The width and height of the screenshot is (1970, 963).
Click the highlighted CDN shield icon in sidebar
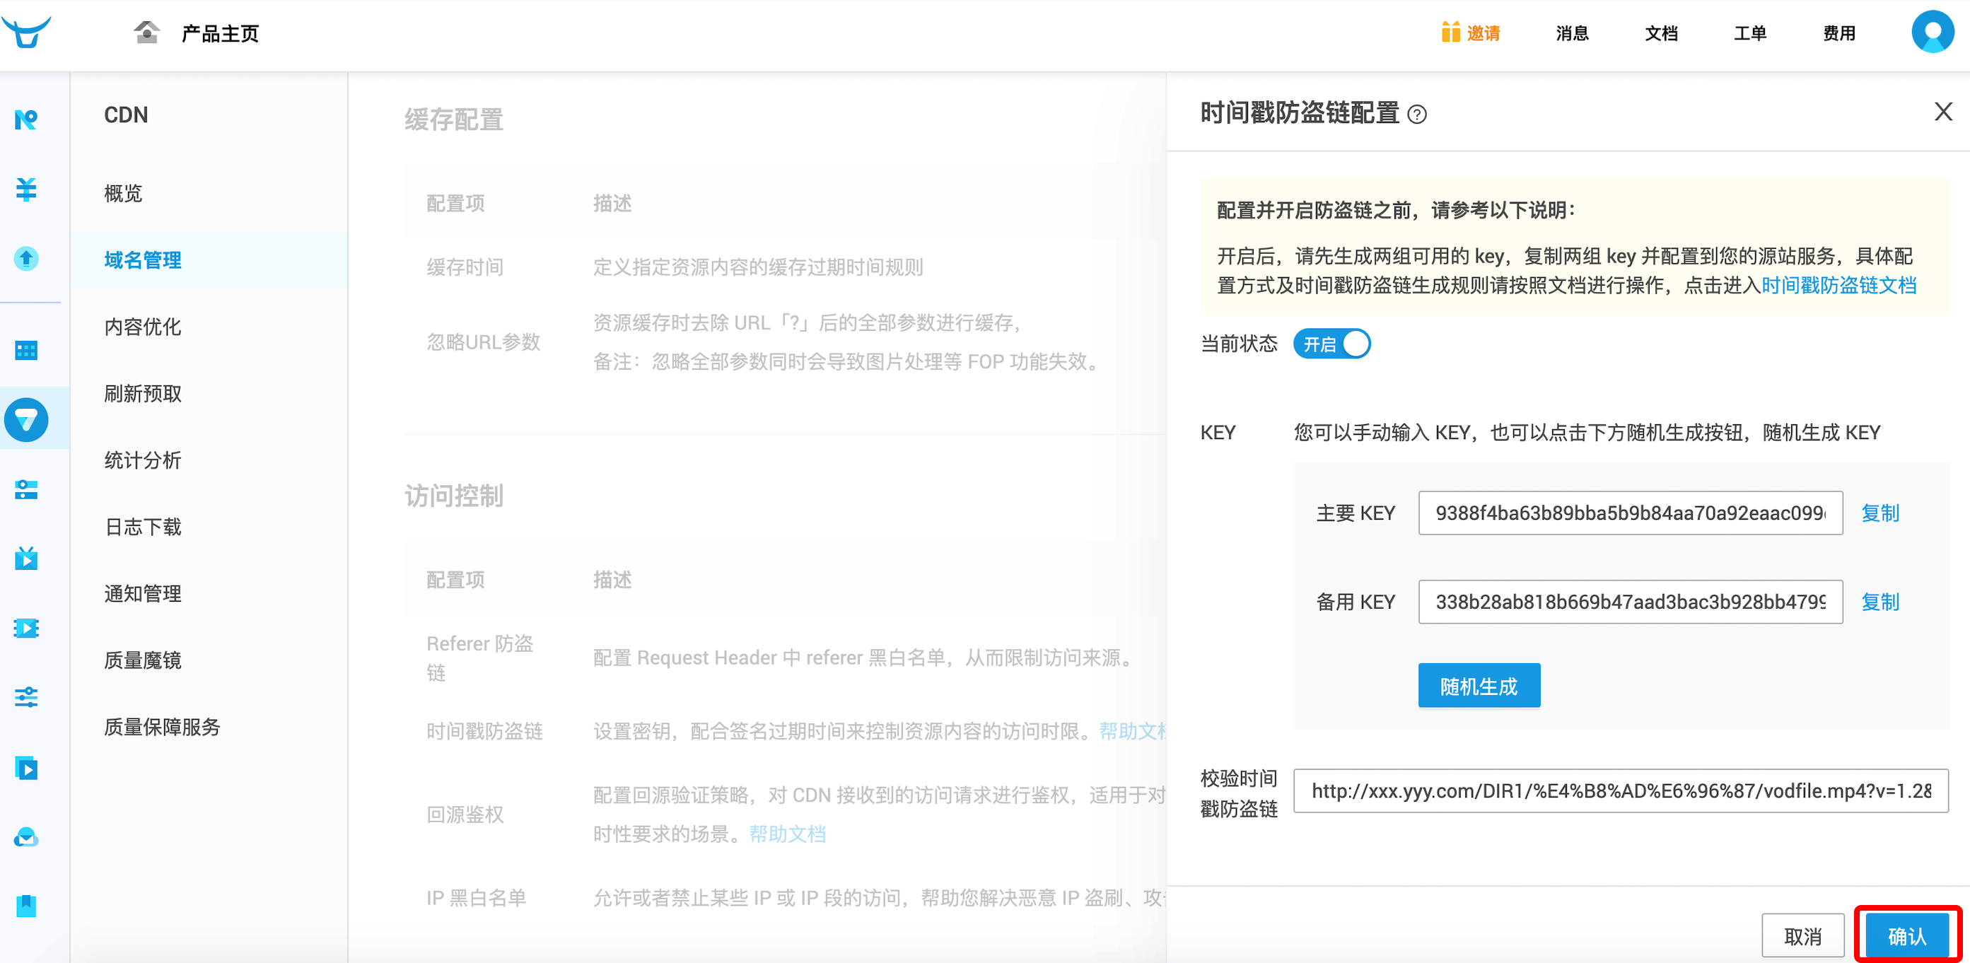(28, 419)
